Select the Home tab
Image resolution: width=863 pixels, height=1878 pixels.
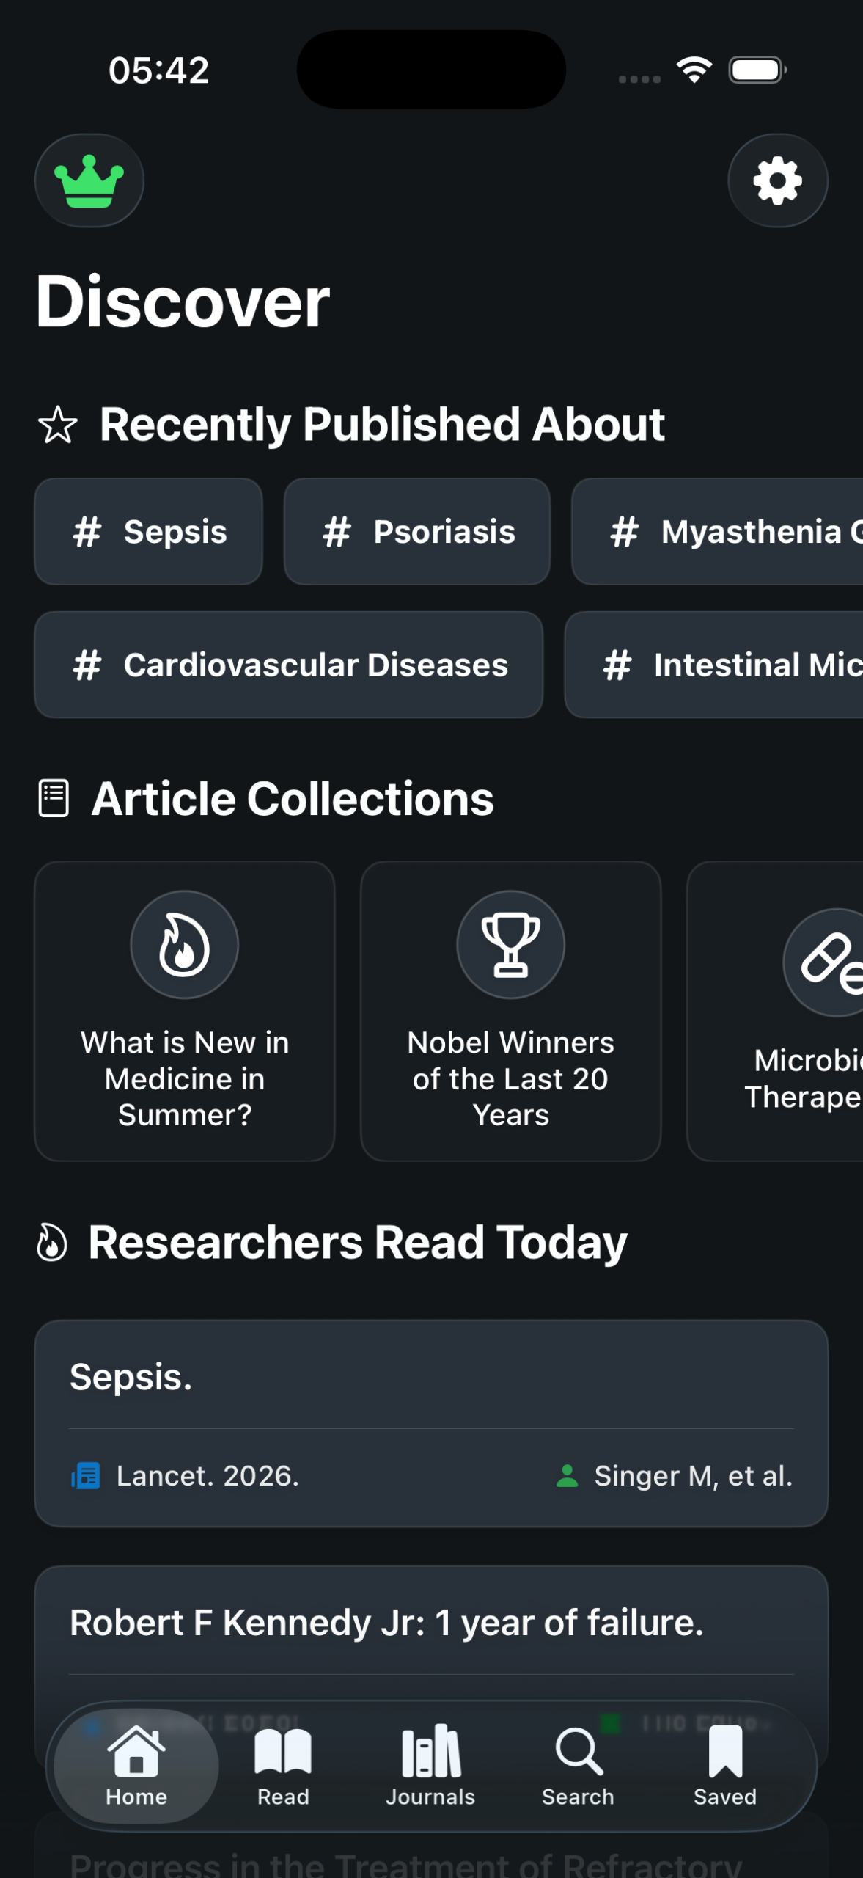[x=136, y=1765]
